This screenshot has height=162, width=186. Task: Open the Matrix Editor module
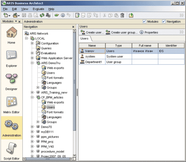tap(11, 105)
